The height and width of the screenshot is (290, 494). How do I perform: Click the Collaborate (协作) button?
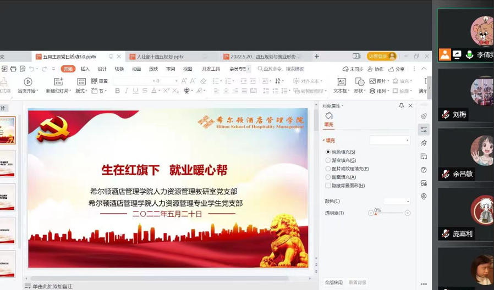(376, 69)
